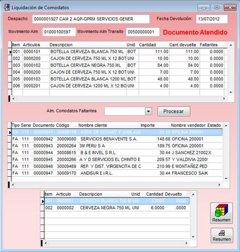Click the Documento column header

point(43,125)
